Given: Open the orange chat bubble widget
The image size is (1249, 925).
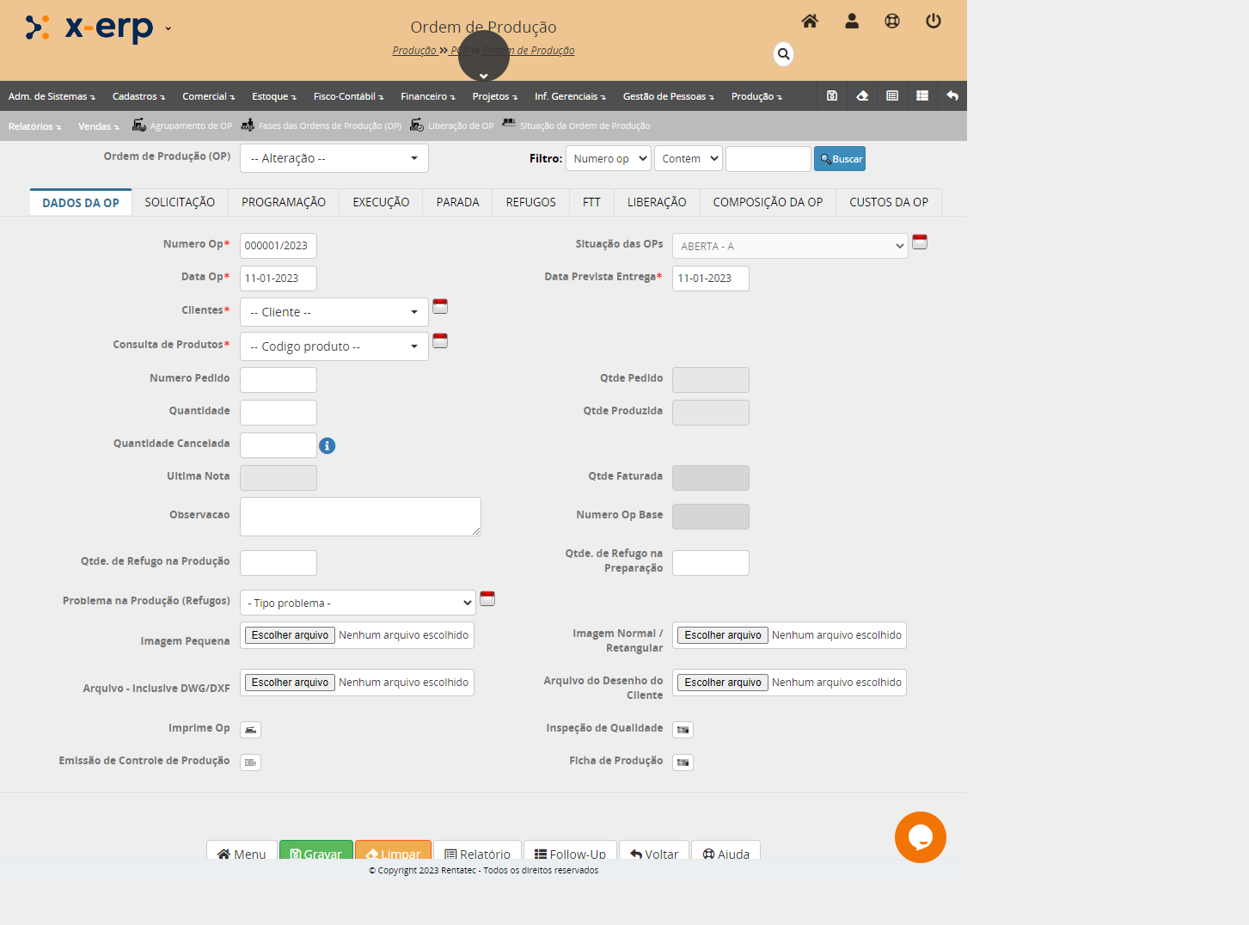Looking at the screenshot, I should (x=920, y=836).
